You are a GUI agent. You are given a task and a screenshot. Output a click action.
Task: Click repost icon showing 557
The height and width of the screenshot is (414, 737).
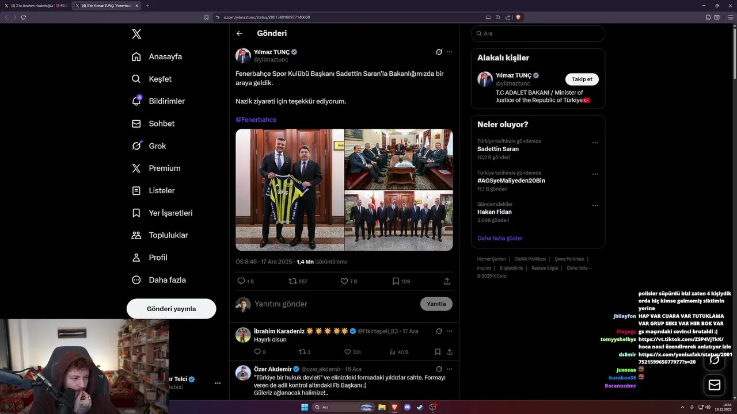coord(292,281)
